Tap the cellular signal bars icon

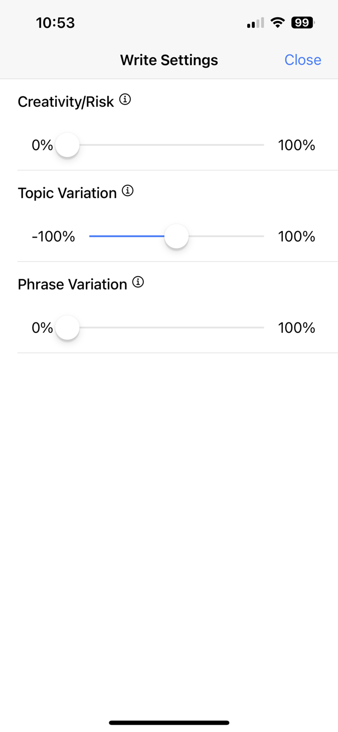[256, 23]
